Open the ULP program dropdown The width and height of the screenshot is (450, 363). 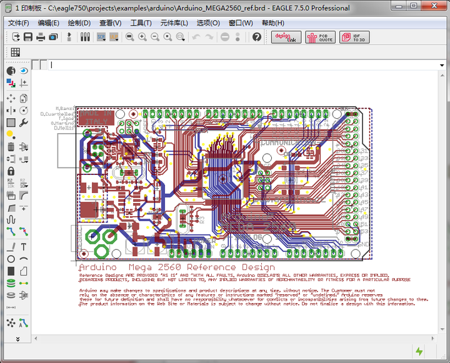click(x=114, y=37)
